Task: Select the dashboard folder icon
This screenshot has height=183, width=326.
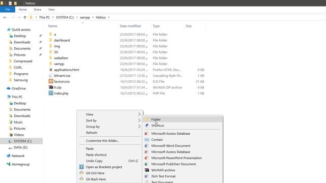Action: (x=50, y=40)
